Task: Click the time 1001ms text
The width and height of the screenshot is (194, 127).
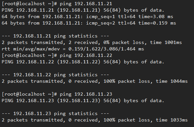Action: pos(166,43)
